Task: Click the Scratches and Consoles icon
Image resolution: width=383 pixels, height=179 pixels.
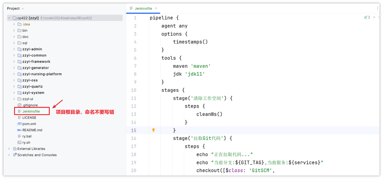Action: (x=15, y=155)
